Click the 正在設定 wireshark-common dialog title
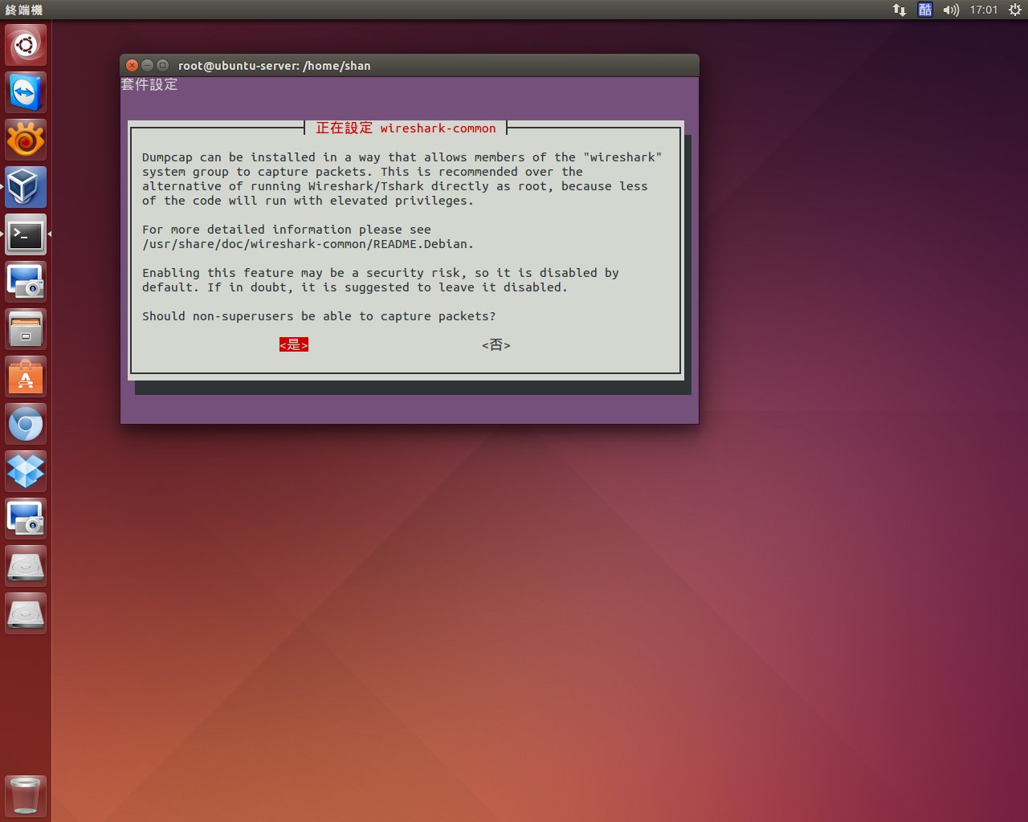Image resolution: width=1028 pixels, height=822 pixels. click(x=406, y=128)
